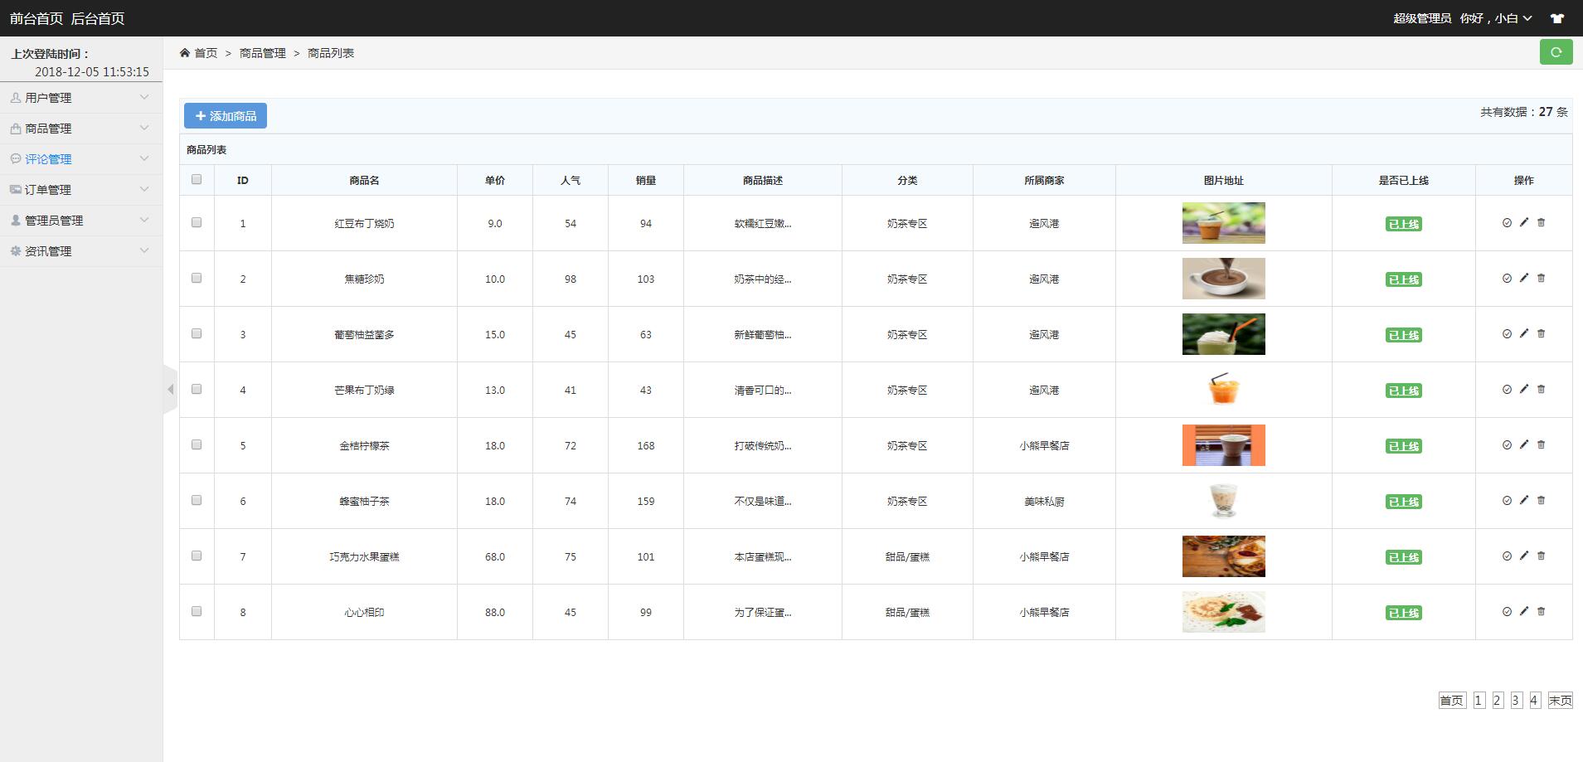
Task: Check the select-all checkbox in table header
Action: [197, 179]
